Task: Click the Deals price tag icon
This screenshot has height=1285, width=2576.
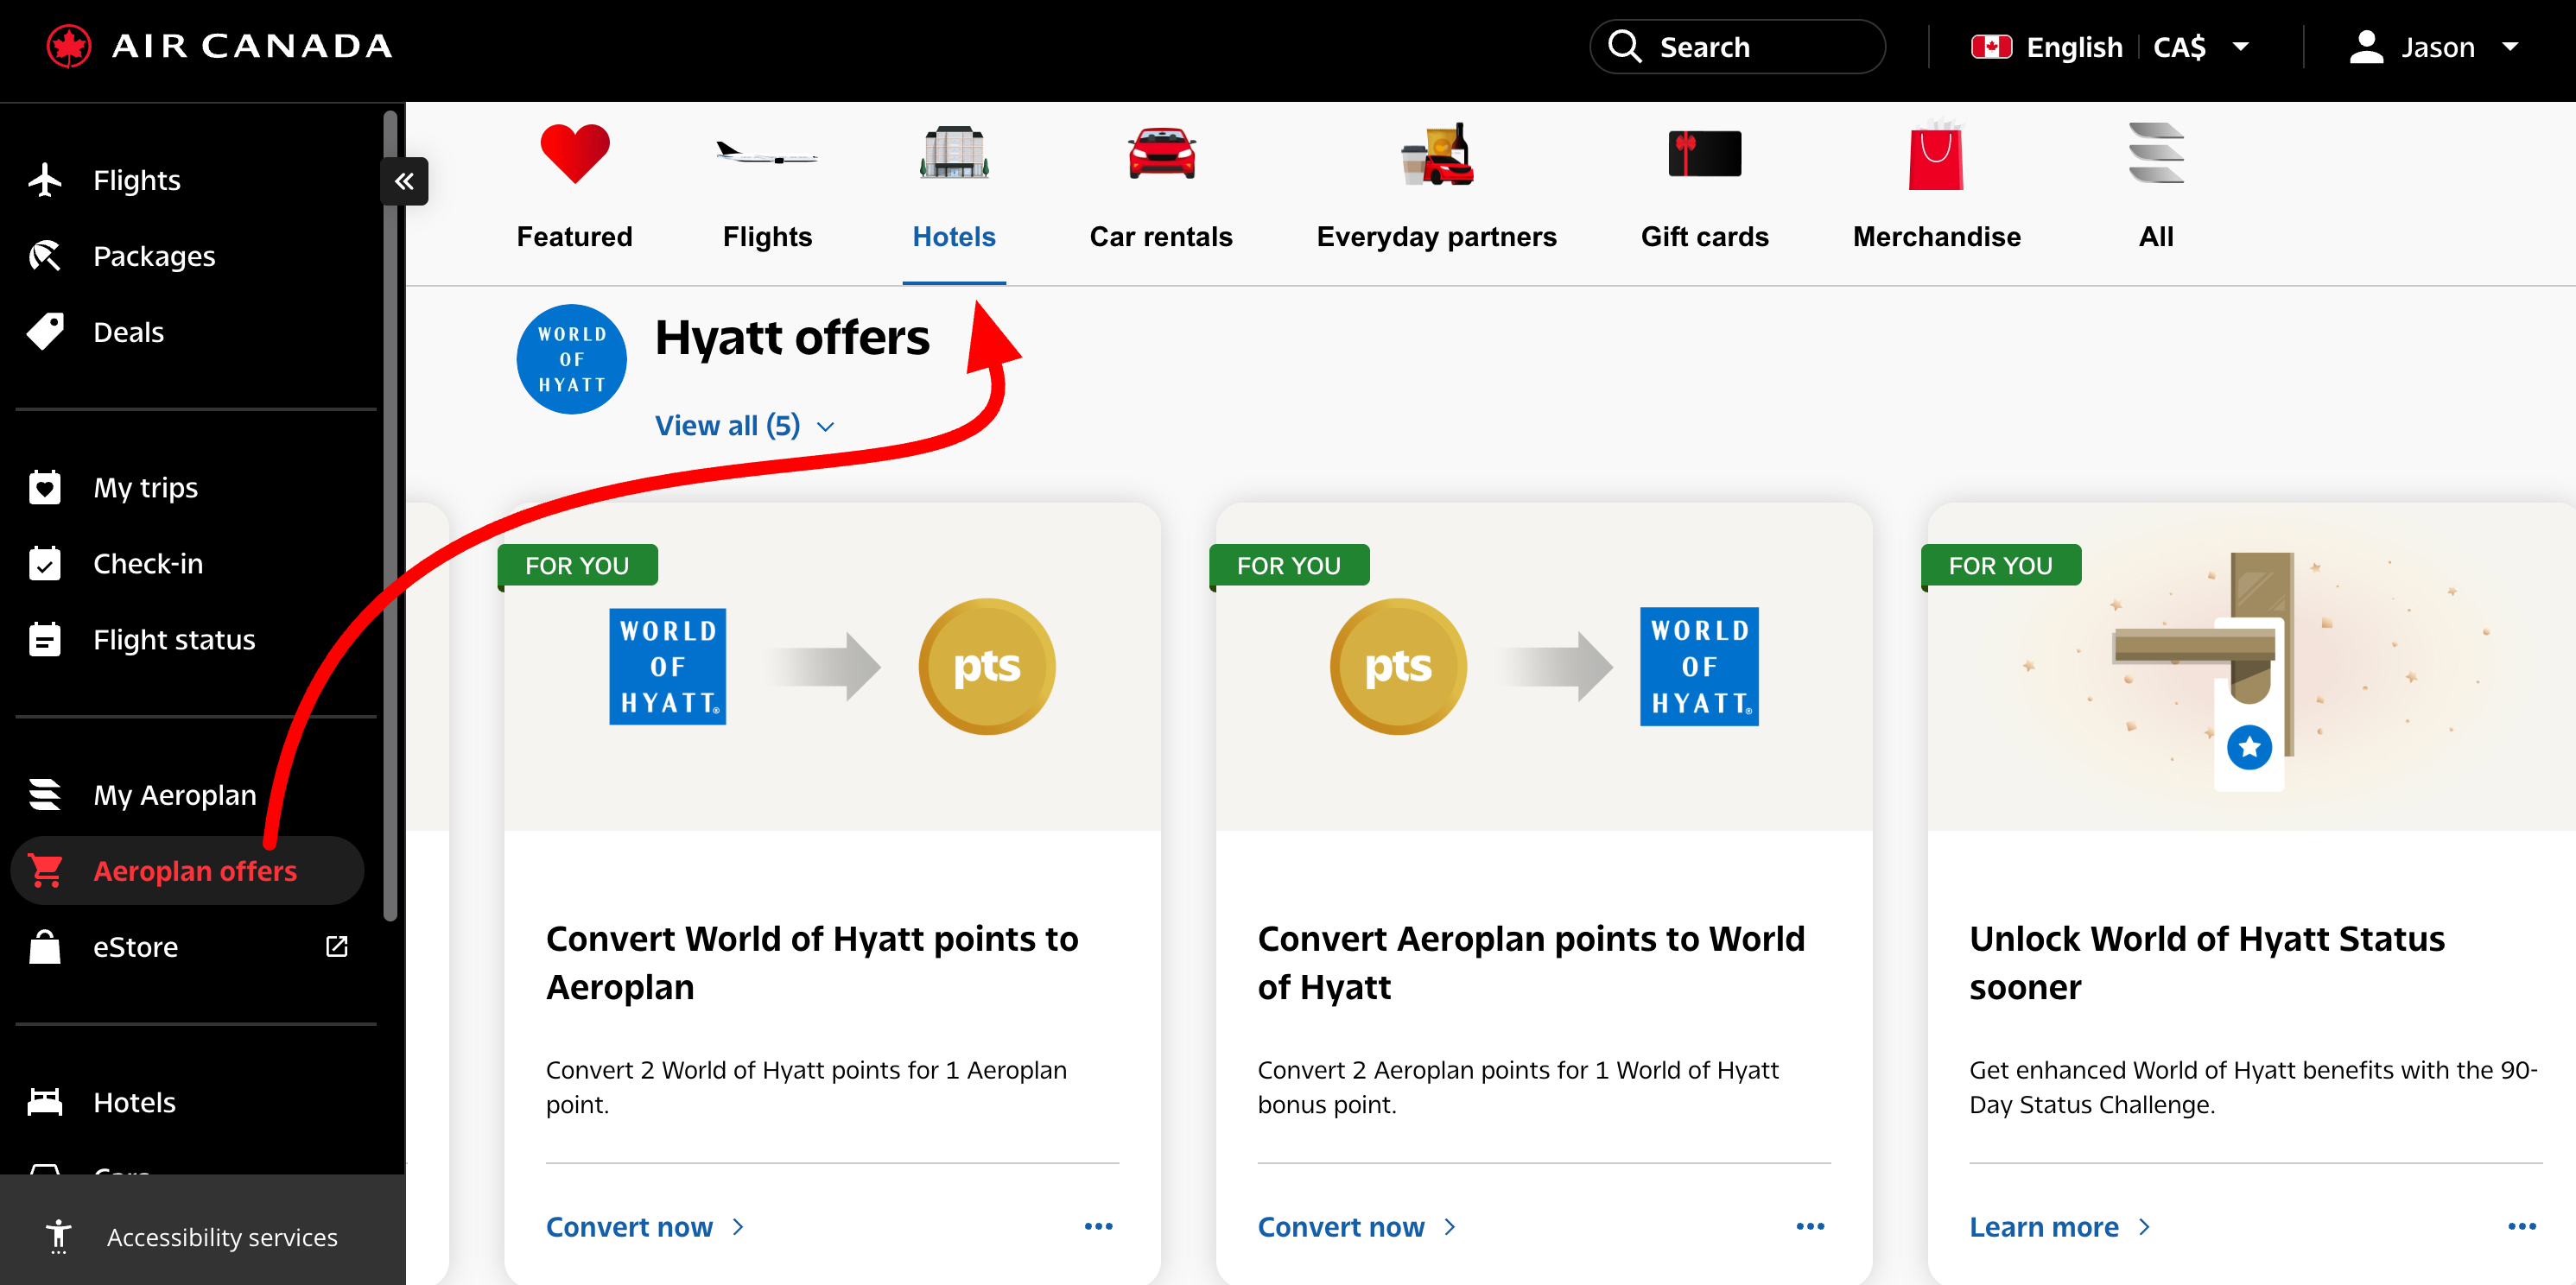Action: tap(45, 332)
